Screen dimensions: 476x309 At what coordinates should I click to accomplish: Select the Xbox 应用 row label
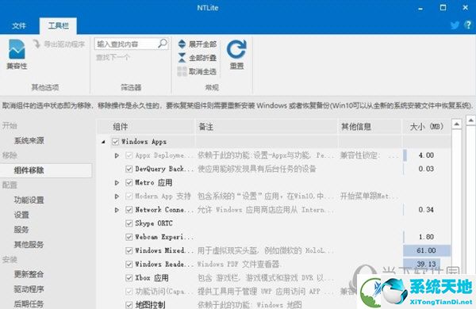152,278
